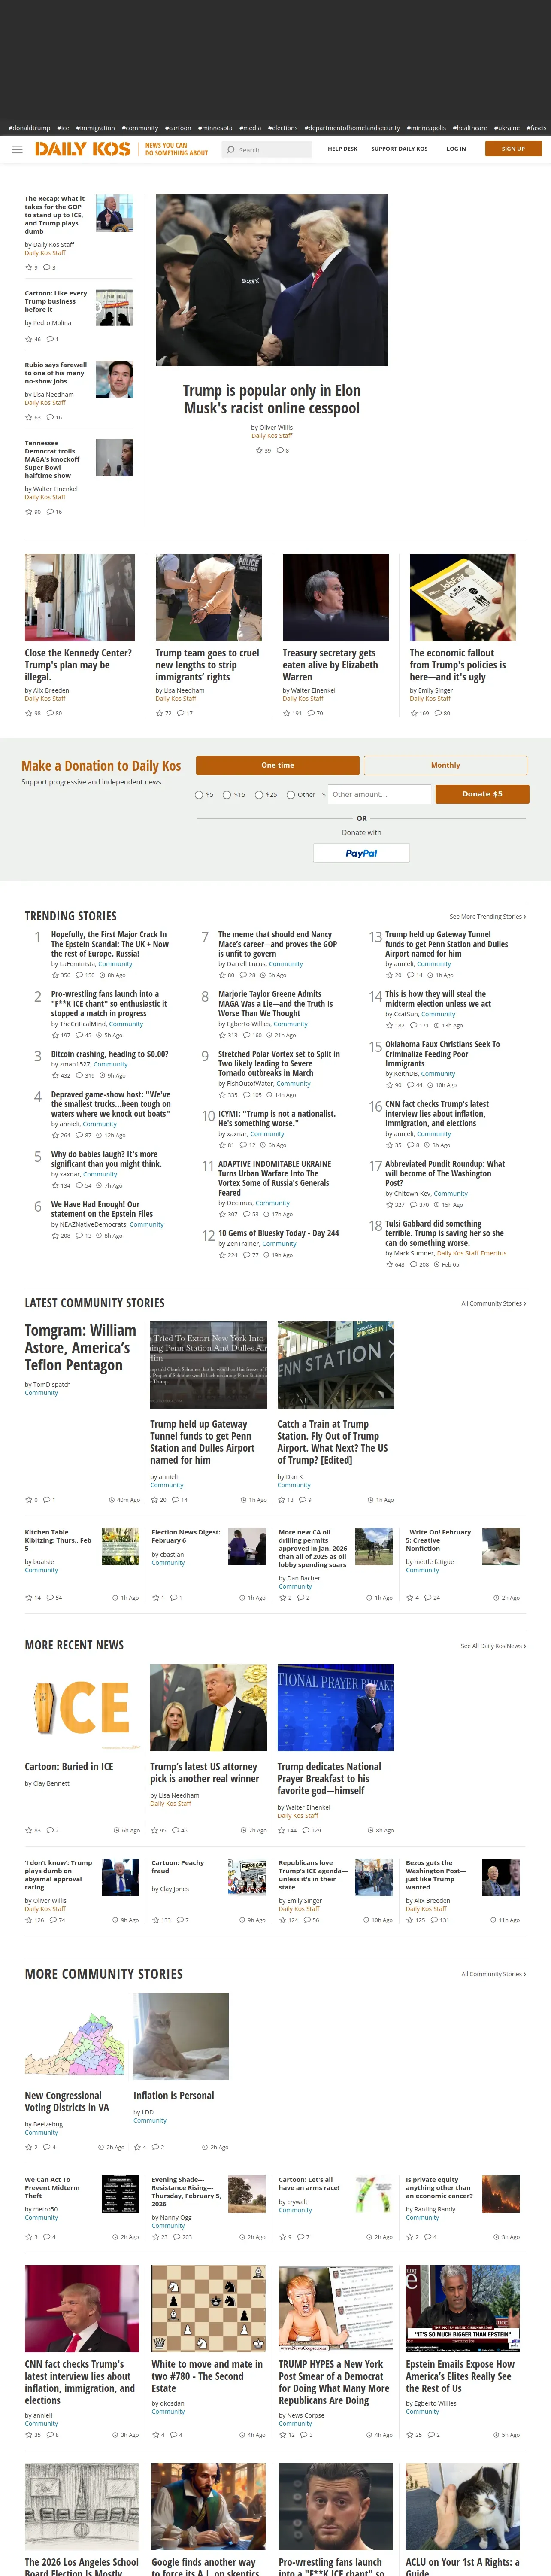Switch donation frequency to One-time
The width and height of the screenshot is (551, 2576).
pyautogui.click(x=278, y=765)
